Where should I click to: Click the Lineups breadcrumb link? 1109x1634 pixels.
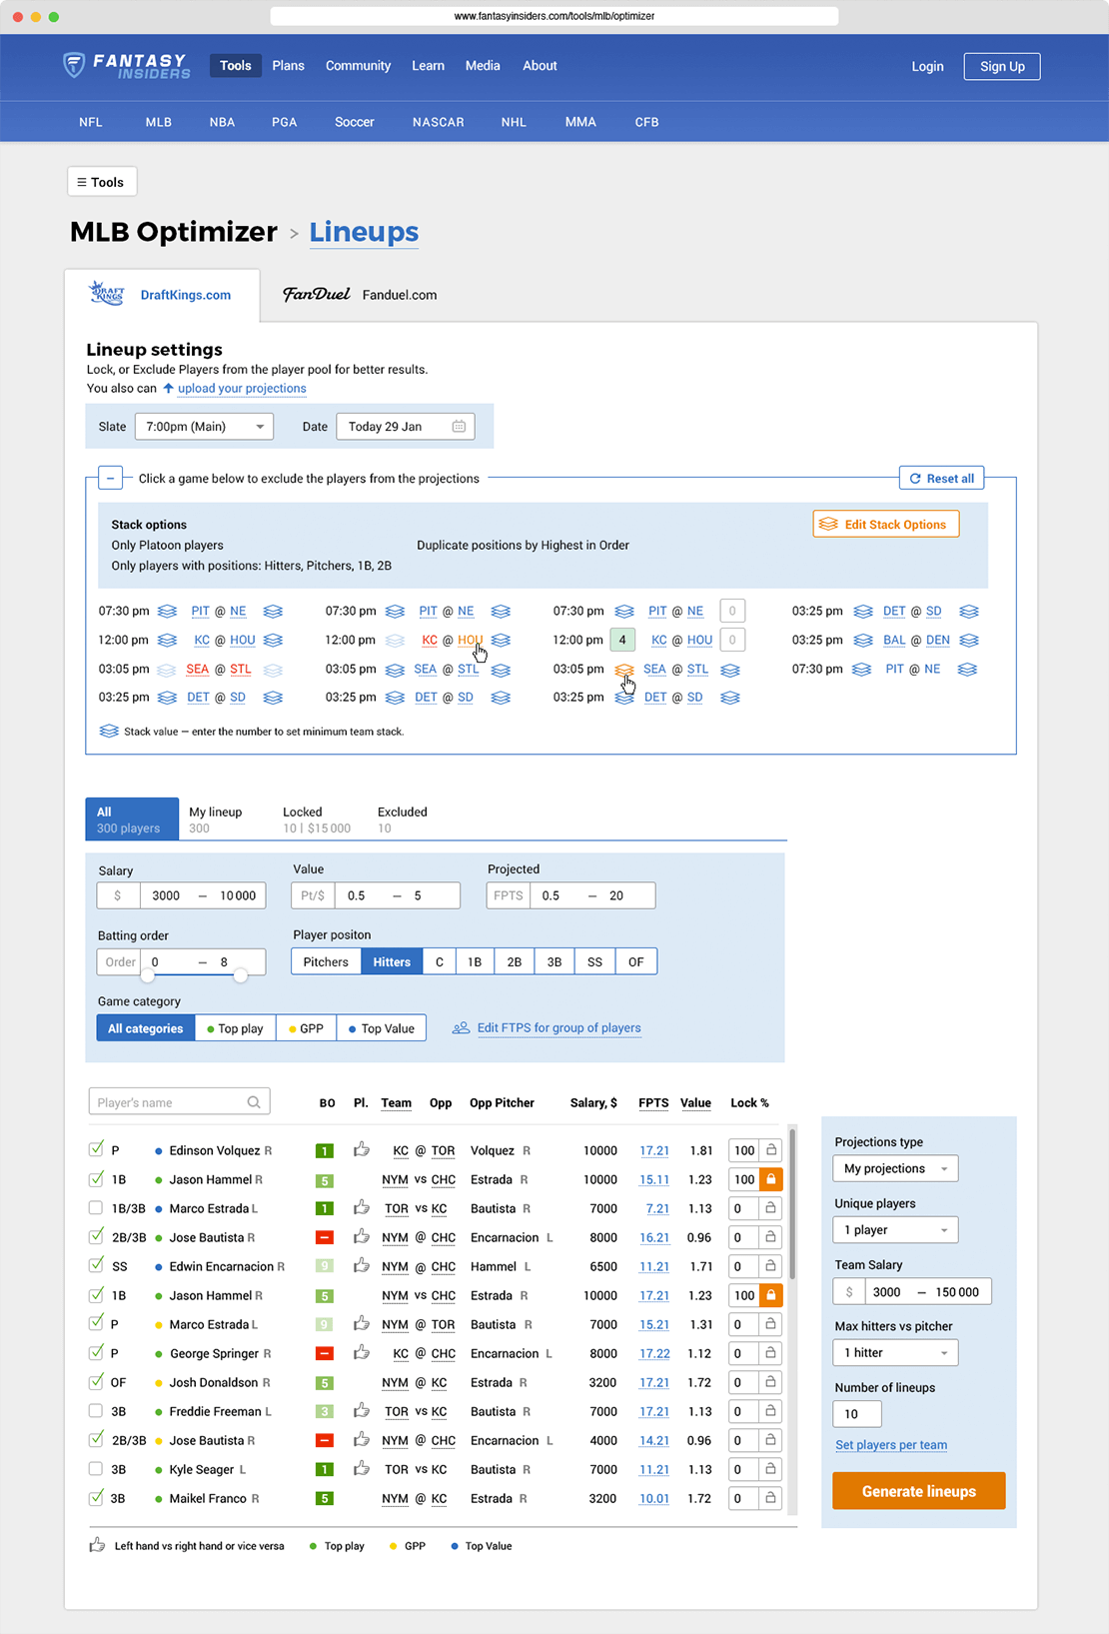[364, 232]
